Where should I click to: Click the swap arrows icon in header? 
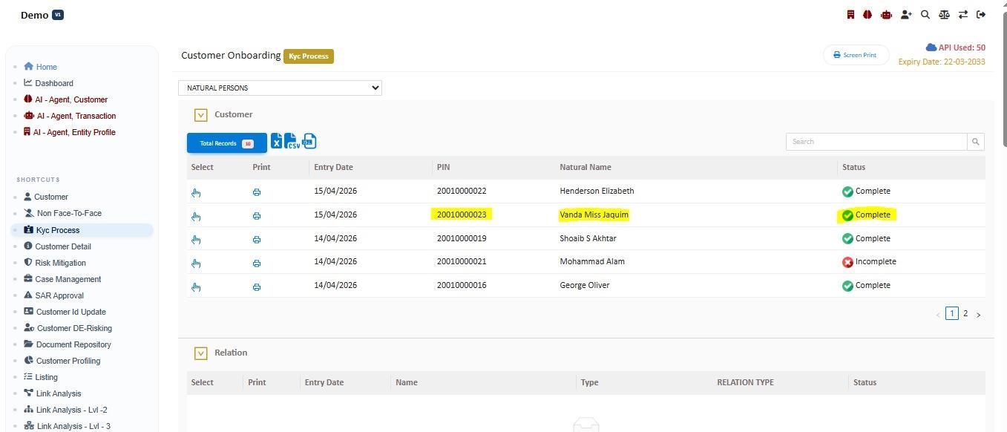click(962, 14)
